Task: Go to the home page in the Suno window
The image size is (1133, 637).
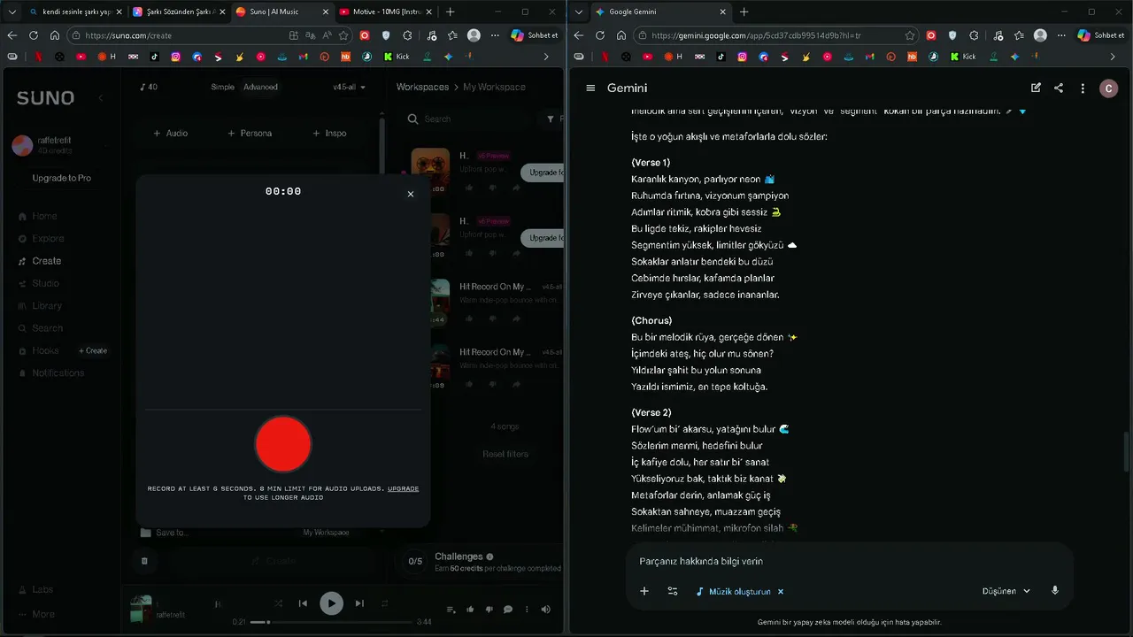Action: (x=55, y=35)
